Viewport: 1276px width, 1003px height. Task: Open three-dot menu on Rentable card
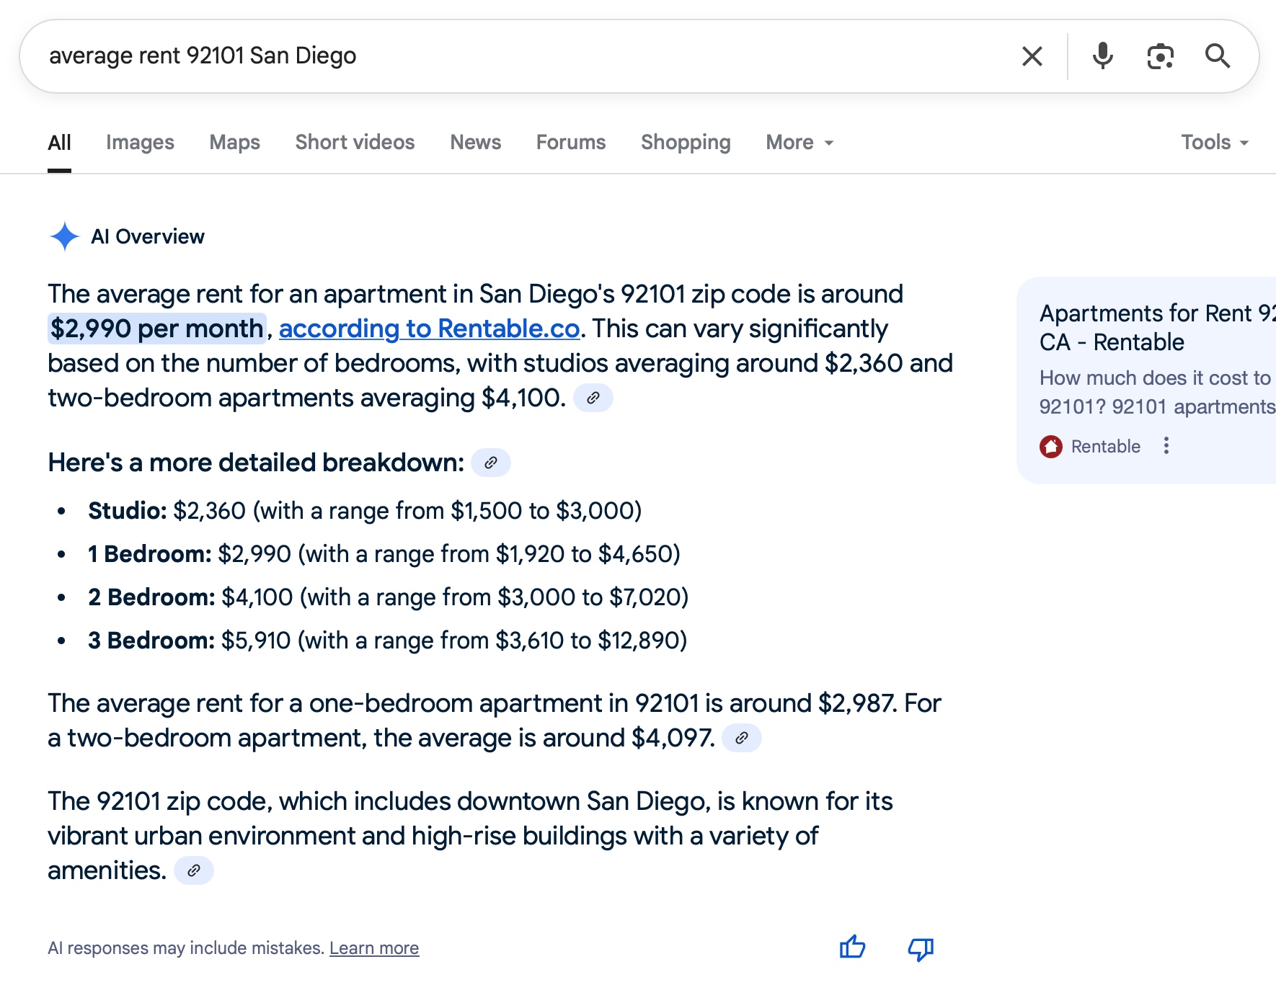point(1166,446)
